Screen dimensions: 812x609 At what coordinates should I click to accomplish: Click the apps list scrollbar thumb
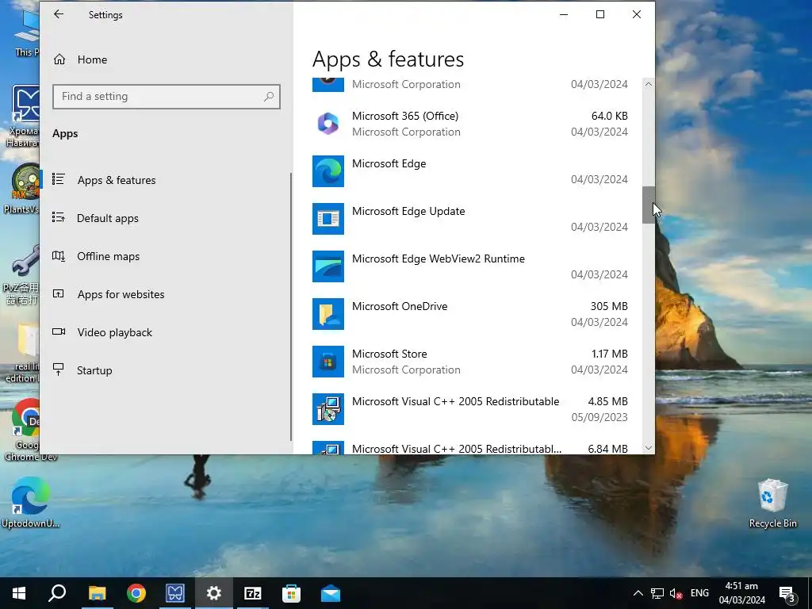pyautogui.click(x=649, y=205)
